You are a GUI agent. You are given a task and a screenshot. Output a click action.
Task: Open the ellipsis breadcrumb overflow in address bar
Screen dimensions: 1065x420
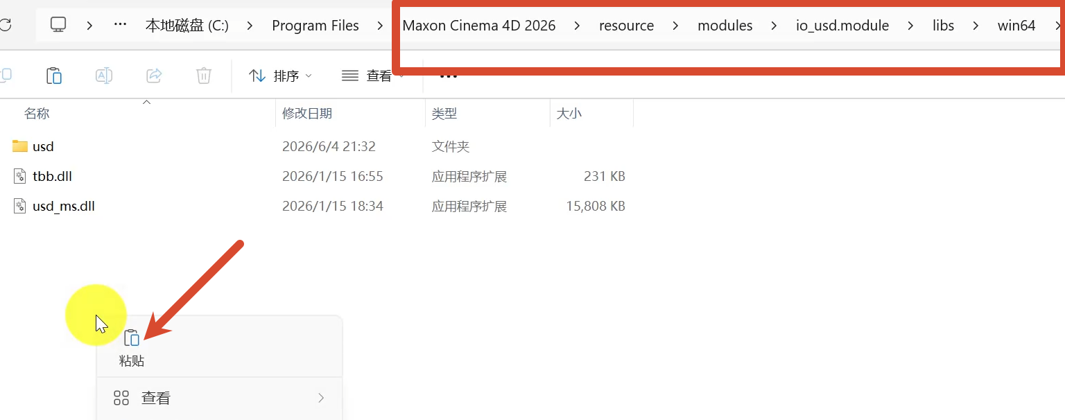pyautogui.click(x=120, y=25)
